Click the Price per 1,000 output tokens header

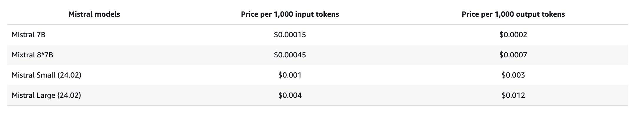click(x=513, y=14)
